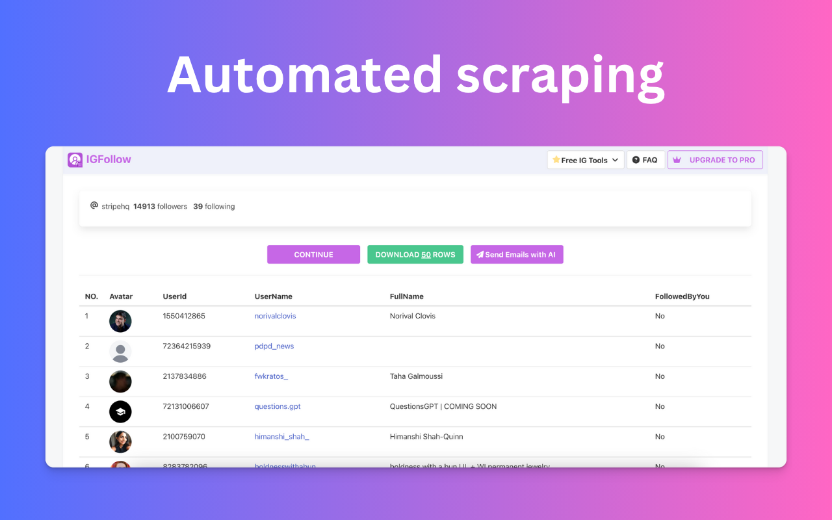Expand the Free IG Tools dropdown

[586, 160]
